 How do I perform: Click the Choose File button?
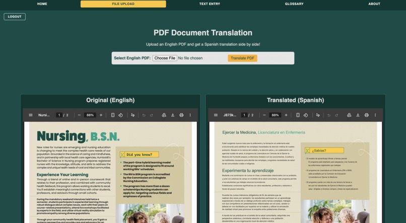165,58
